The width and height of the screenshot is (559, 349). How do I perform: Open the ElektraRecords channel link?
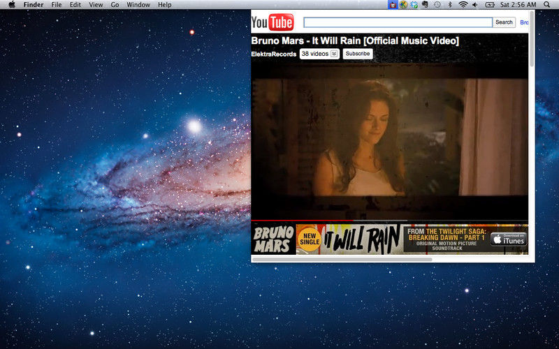click(x=274, y=54)
